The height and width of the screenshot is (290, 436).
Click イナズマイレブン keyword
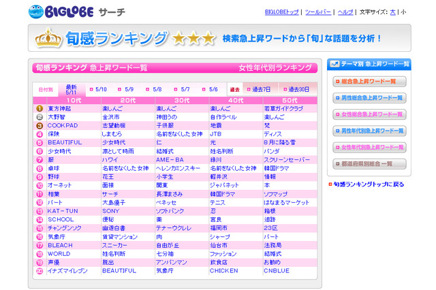(67, 271)
